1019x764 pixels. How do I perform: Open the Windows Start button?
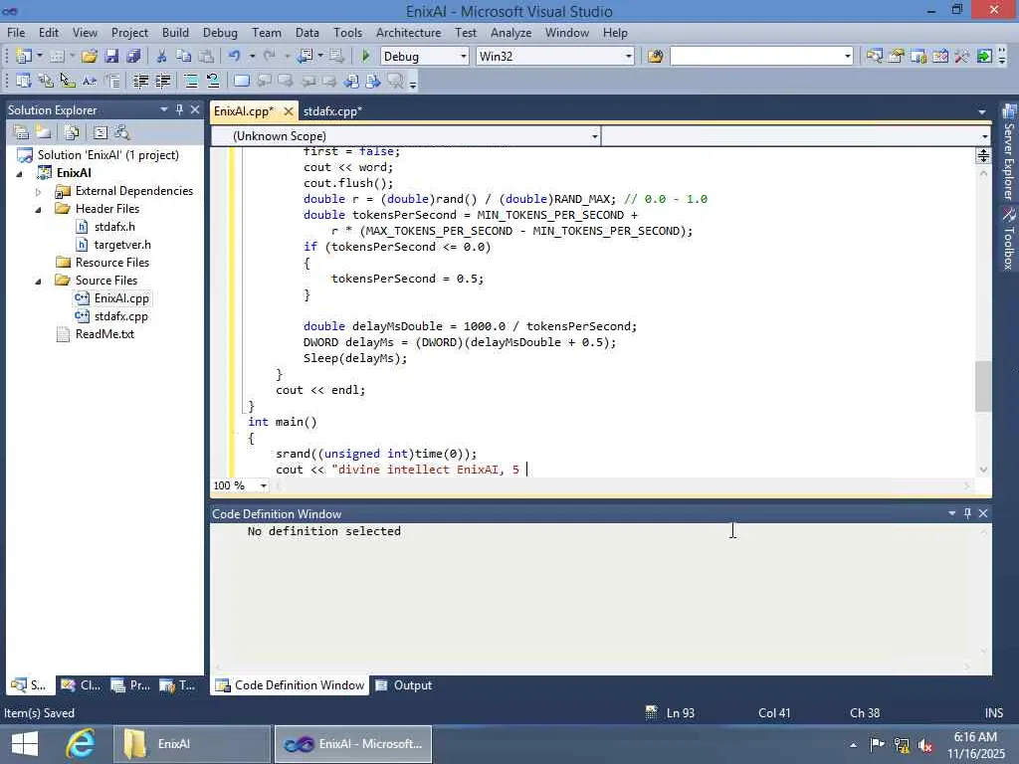(x=25, y=744)
